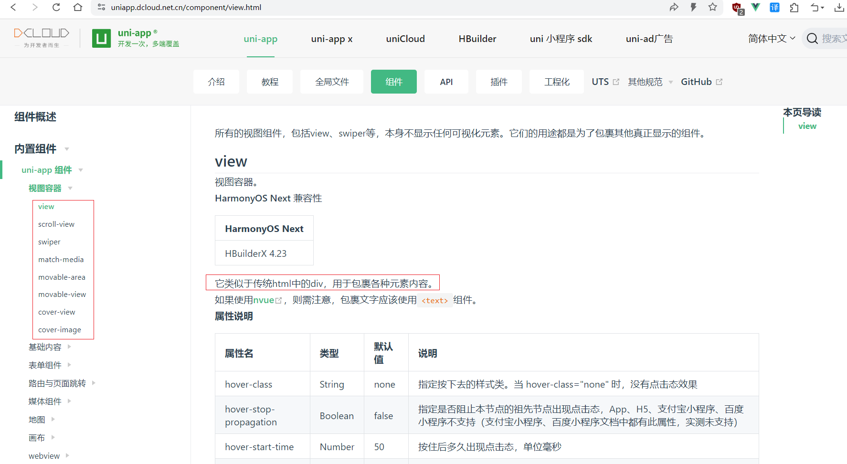Viewport: 847px width, 464px height.
Task: Expand 表单组件 section
Action: click(50, 365)
